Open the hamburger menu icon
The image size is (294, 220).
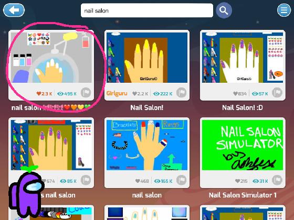[x=284, y=10]
